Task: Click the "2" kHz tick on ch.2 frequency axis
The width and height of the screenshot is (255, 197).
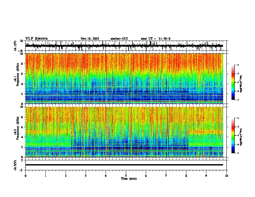Action: pos(22,147)
